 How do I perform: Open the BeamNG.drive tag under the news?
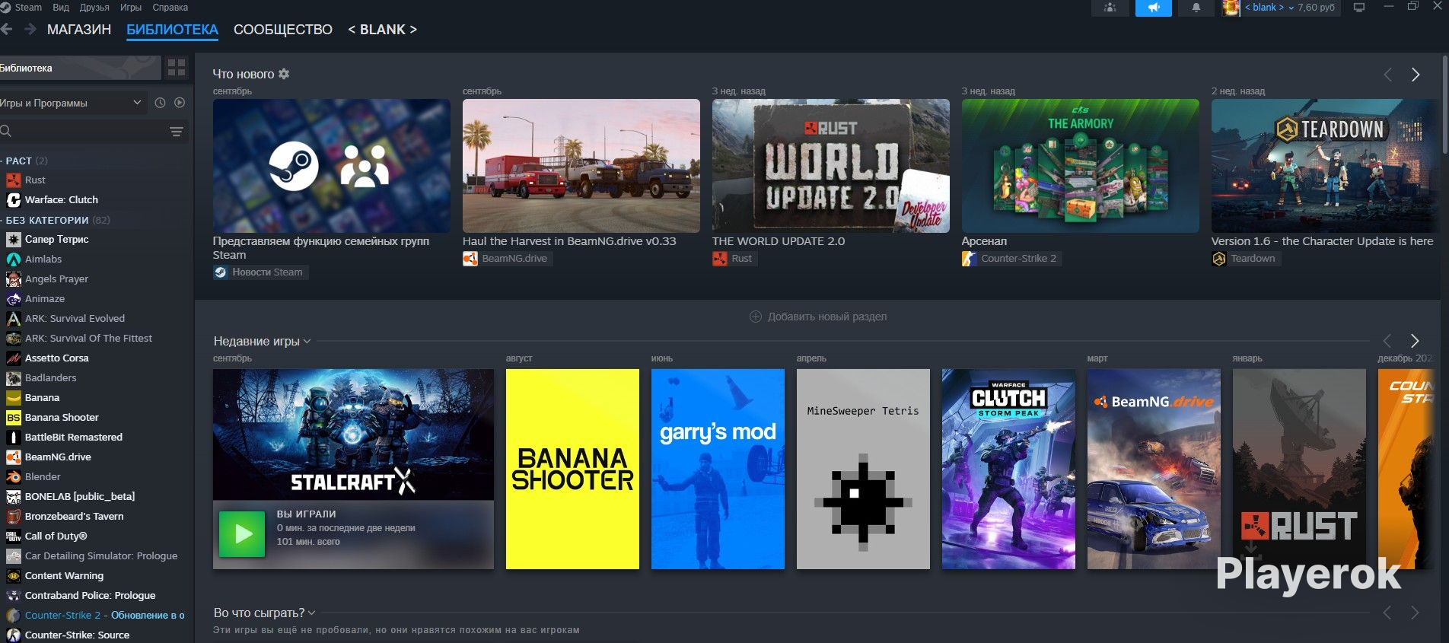[506, 259]
